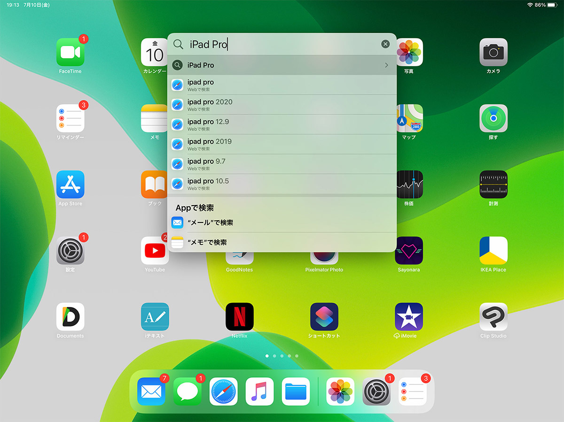Launch Safari from the dock
Image resolution: width=564 pixels, height=422 pixels.
(224, 391)
